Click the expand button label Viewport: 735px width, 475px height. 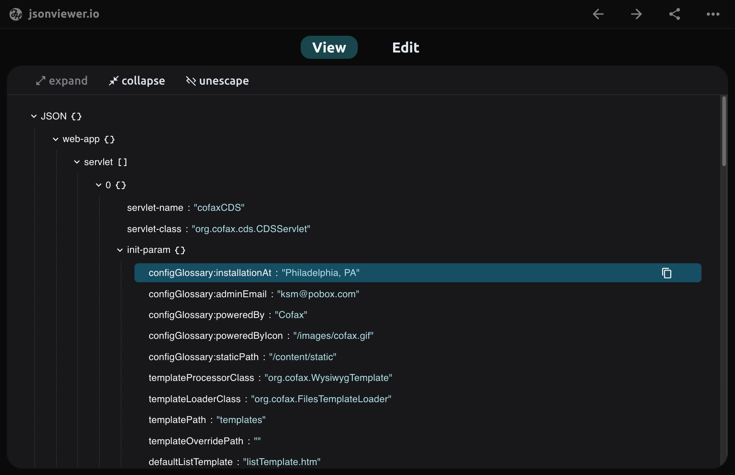click(68, 81)
